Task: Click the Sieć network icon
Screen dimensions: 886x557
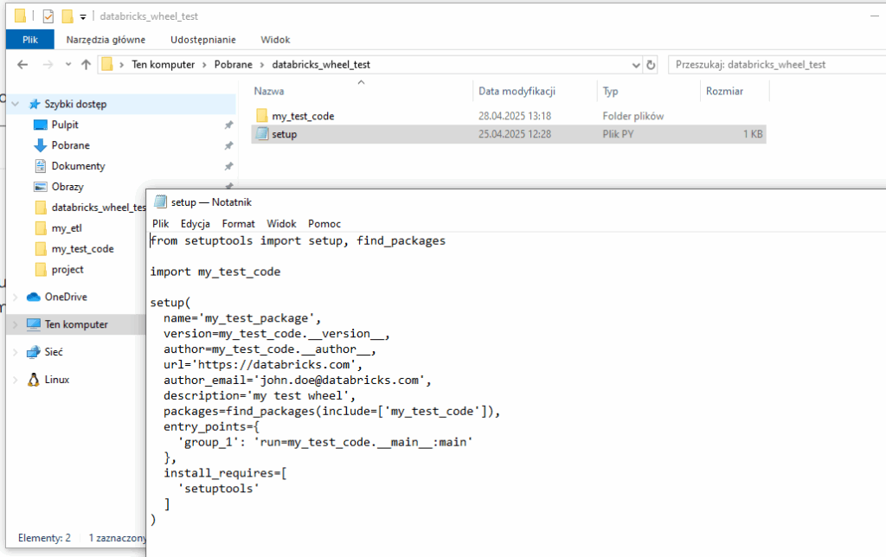Action: point(34,352)
